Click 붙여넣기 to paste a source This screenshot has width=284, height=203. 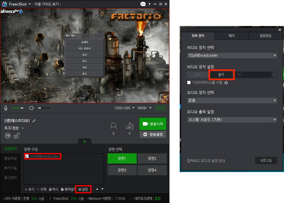[68, 189]
